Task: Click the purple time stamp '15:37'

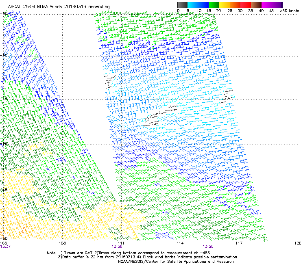Action: 5,247
